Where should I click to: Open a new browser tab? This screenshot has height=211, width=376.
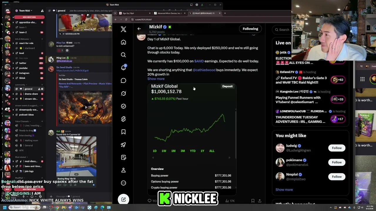tap(225, 13)
